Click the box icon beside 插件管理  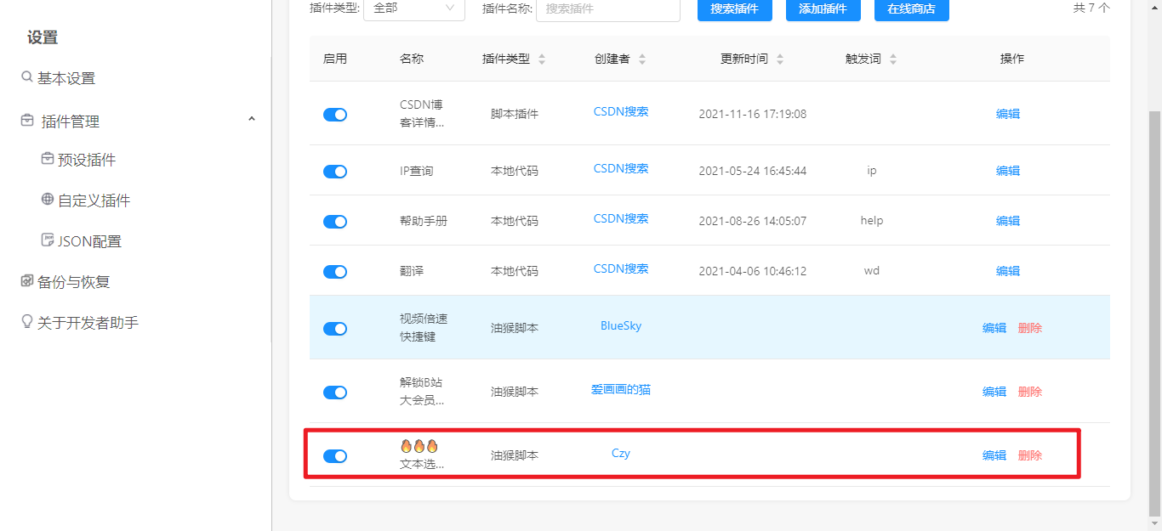pos(27,121)
